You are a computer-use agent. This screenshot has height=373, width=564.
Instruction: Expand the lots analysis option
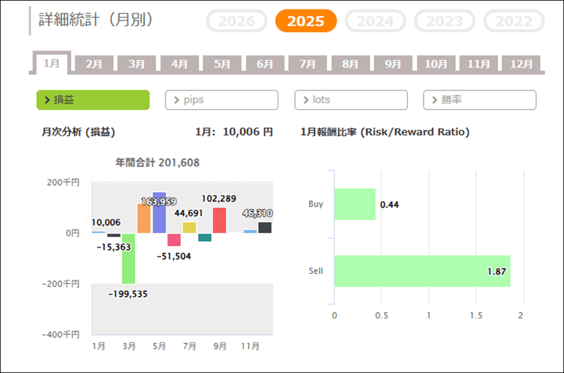[351, 100]
